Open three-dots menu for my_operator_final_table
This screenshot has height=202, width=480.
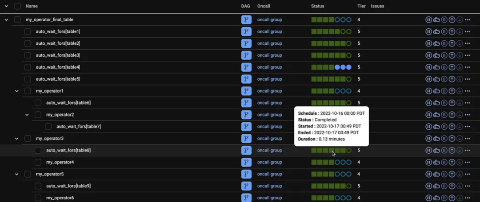pos(467,20)
